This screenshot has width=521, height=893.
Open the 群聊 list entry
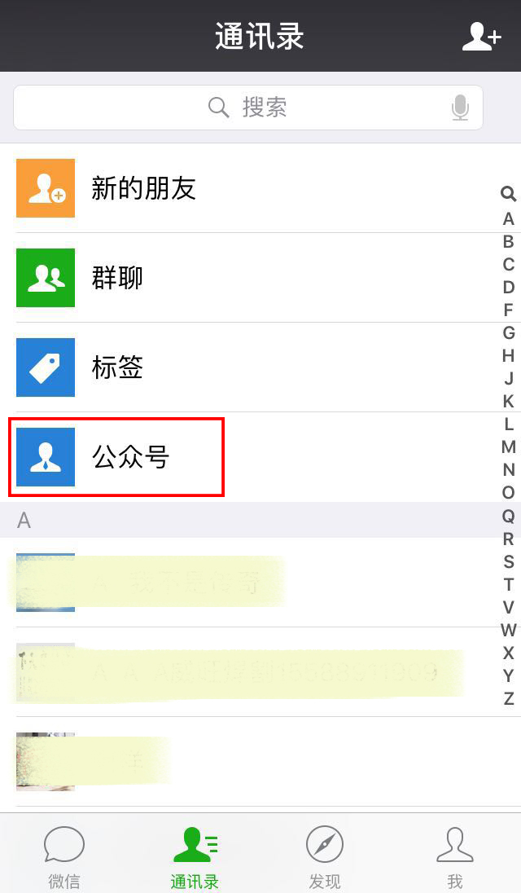(260, 277)
